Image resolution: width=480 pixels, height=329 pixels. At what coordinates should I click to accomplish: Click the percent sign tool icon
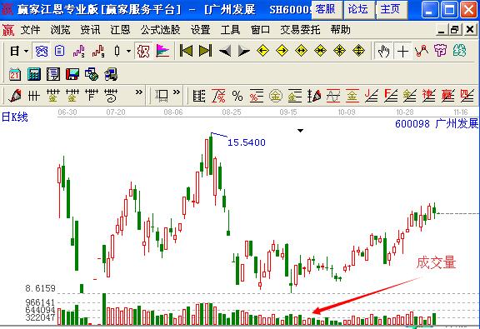(237, 96)
